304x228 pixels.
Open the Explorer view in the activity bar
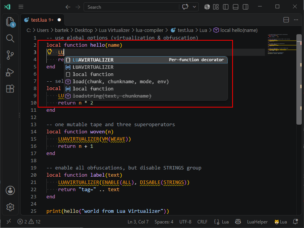pyautogui.click(x=10, y=22)
